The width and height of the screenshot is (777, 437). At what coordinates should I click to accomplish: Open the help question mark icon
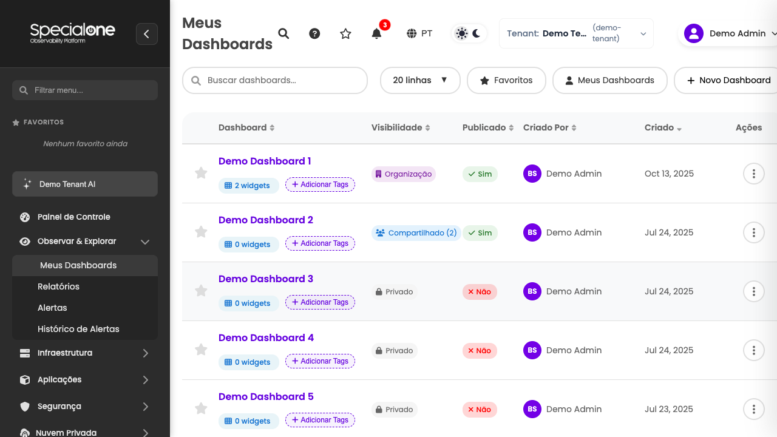(314, 33)
